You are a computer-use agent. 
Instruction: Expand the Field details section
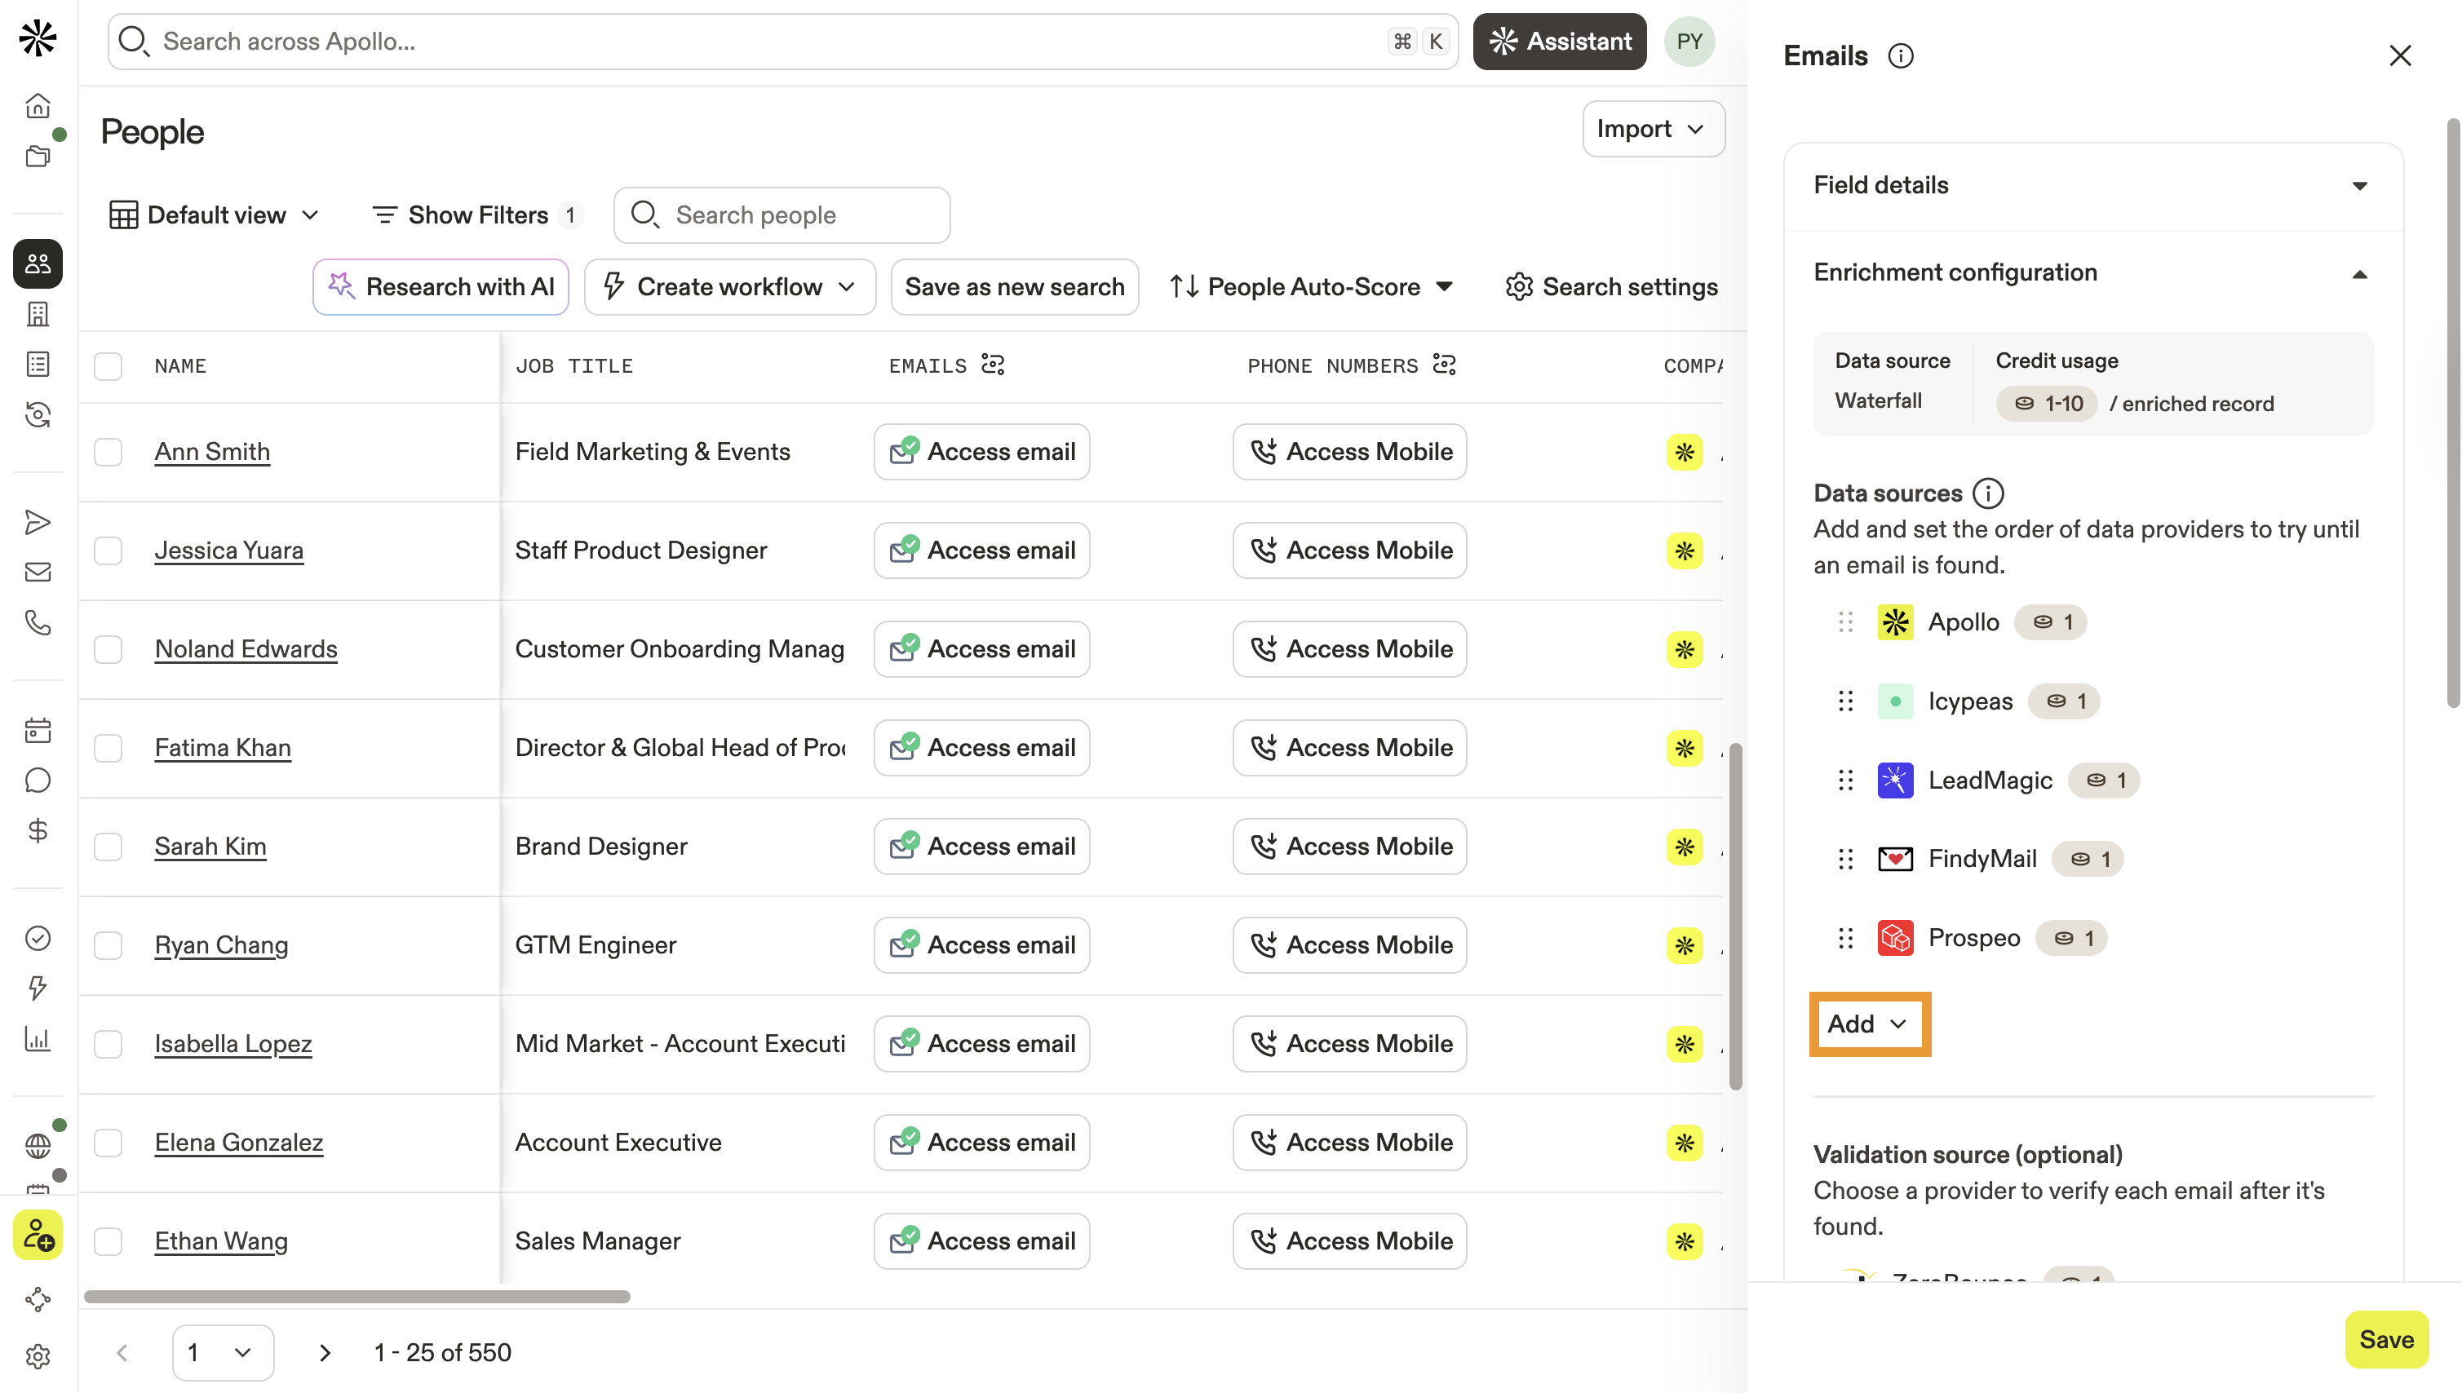2358,186
